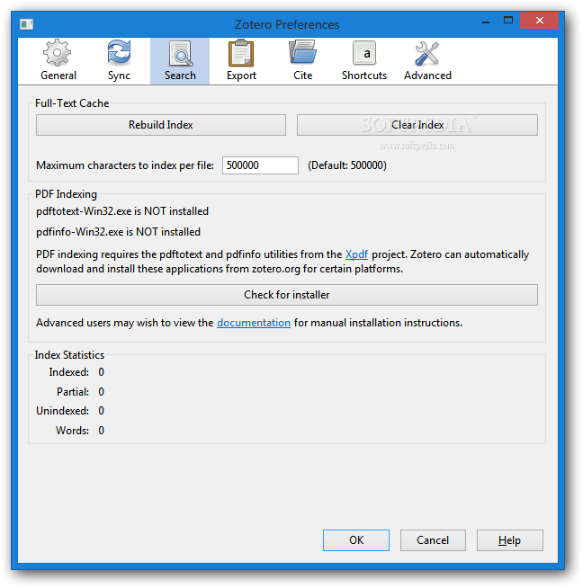Click the Clear Index button
The height and width of the screenshot is (588, 583).
point(417,125)
